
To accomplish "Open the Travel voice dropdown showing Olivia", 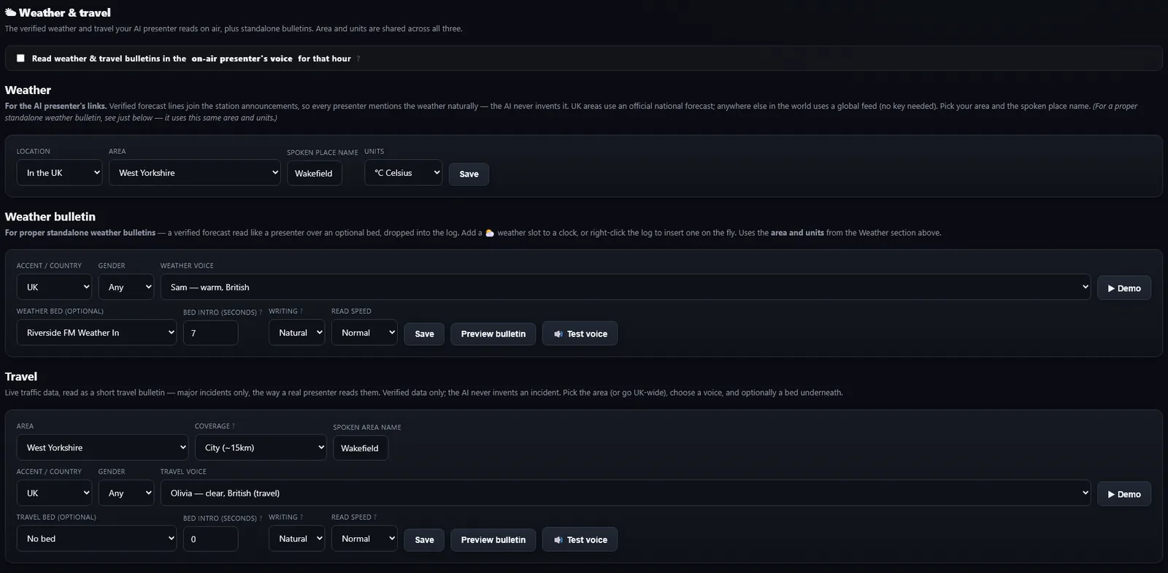I will 626,493.
